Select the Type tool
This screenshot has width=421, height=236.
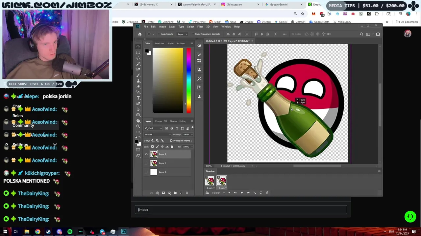coord(138,98)
